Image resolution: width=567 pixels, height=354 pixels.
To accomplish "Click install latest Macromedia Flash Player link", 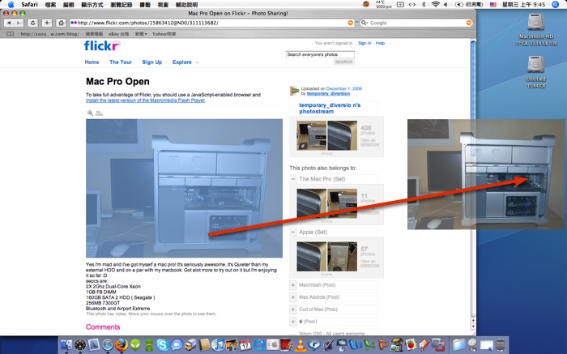I will tap(146, 100).
